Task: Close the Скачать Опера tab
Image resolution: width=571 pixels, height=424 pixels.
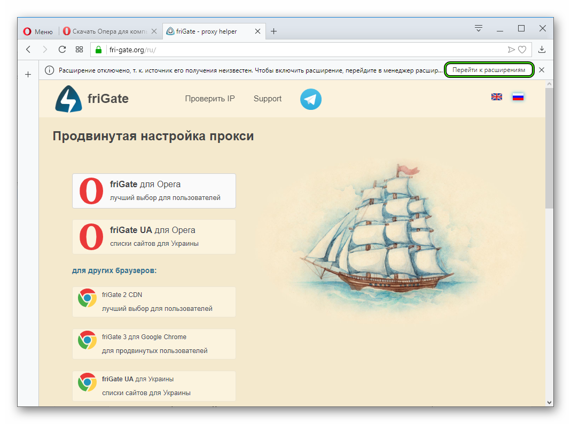Action: pyautogui.click(x=154, y=31)
